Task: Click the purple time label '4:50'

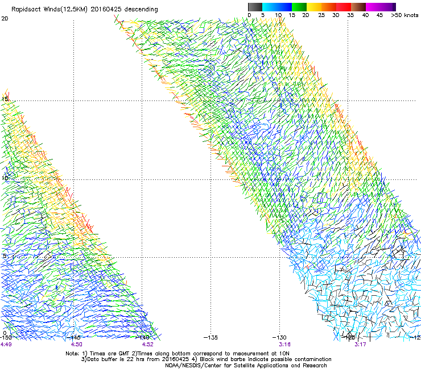Action: (x=77, y=345)
